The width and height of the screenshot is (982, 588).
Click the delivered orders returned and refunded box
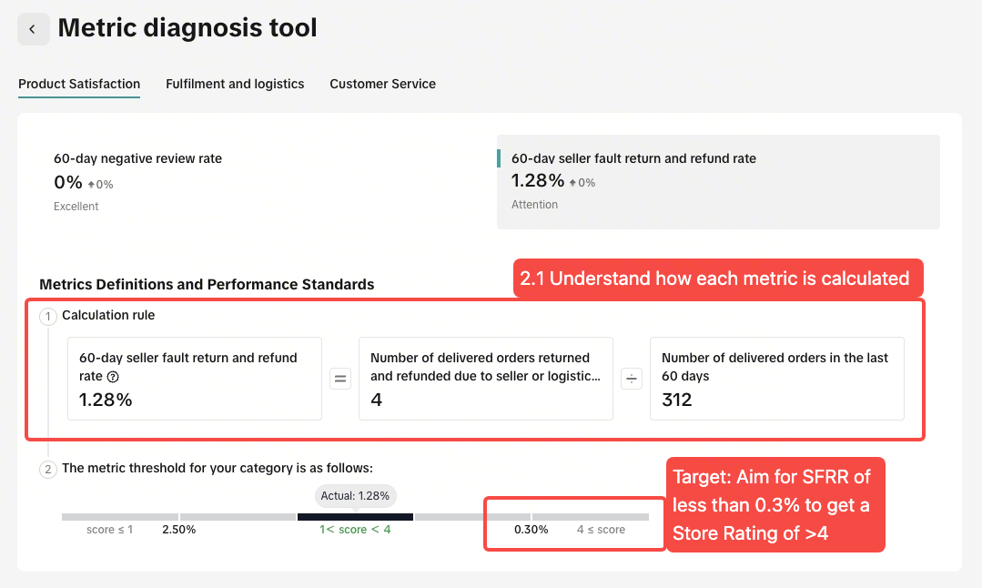485,379
